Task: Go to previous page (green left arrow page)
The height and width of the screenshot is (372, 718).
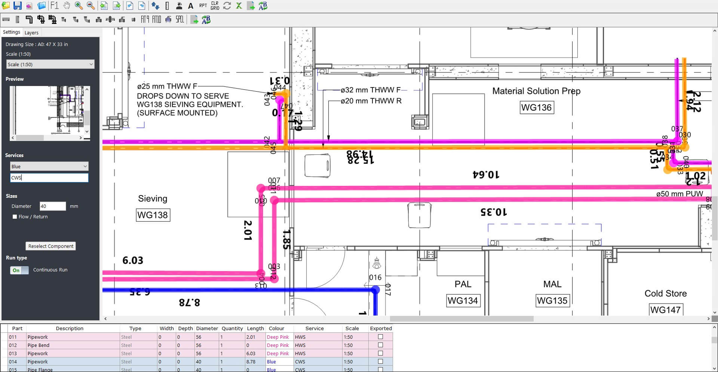Action: [104, 6]
